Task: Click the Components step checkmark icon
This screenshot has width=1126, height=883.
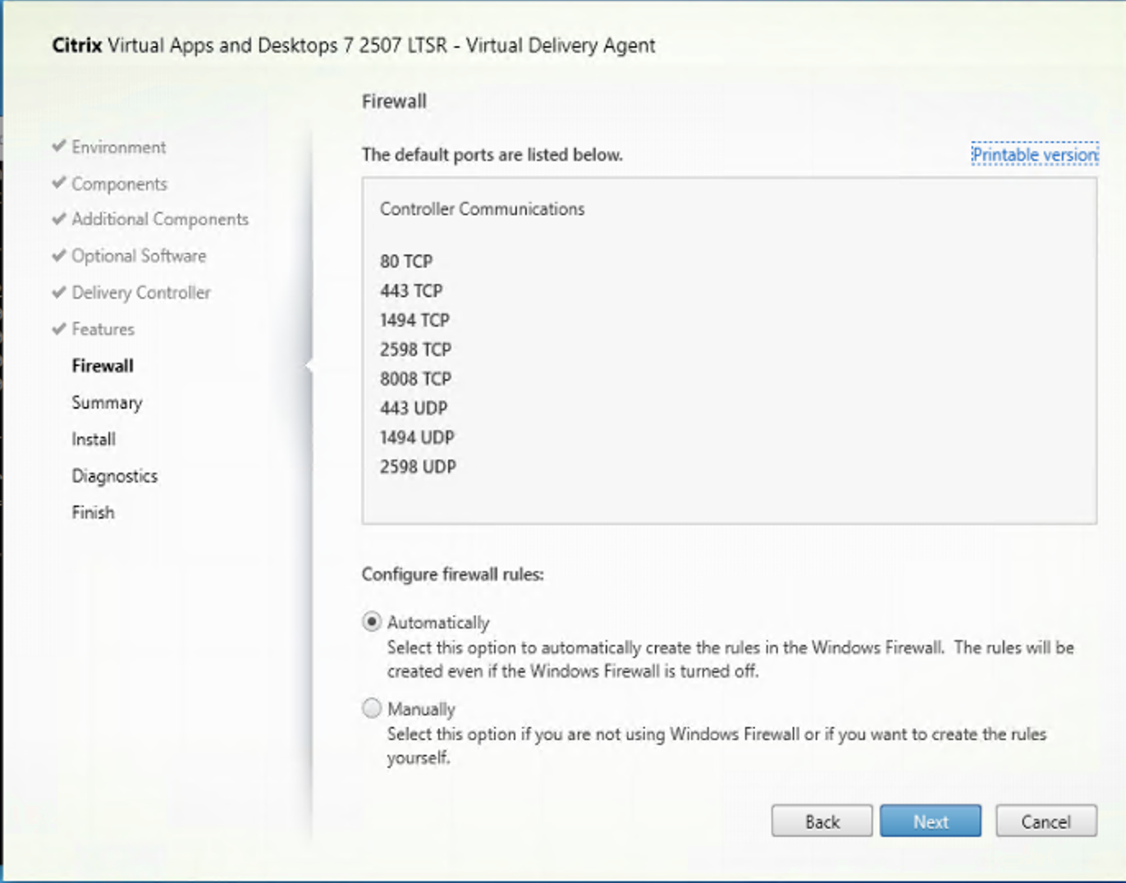Action: pos(57,184)
